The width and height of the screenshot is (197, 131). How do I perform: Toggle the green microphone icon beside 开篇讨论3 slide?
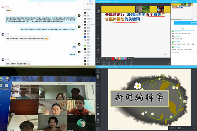(x=98, y=36)
